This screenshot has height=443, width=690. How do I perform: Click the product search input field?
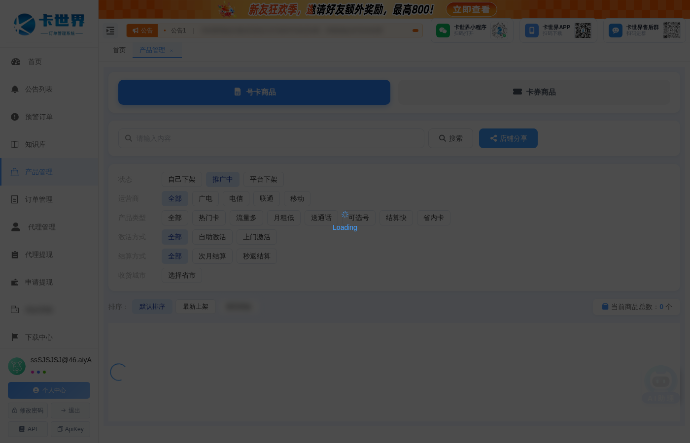pos(271,138)
